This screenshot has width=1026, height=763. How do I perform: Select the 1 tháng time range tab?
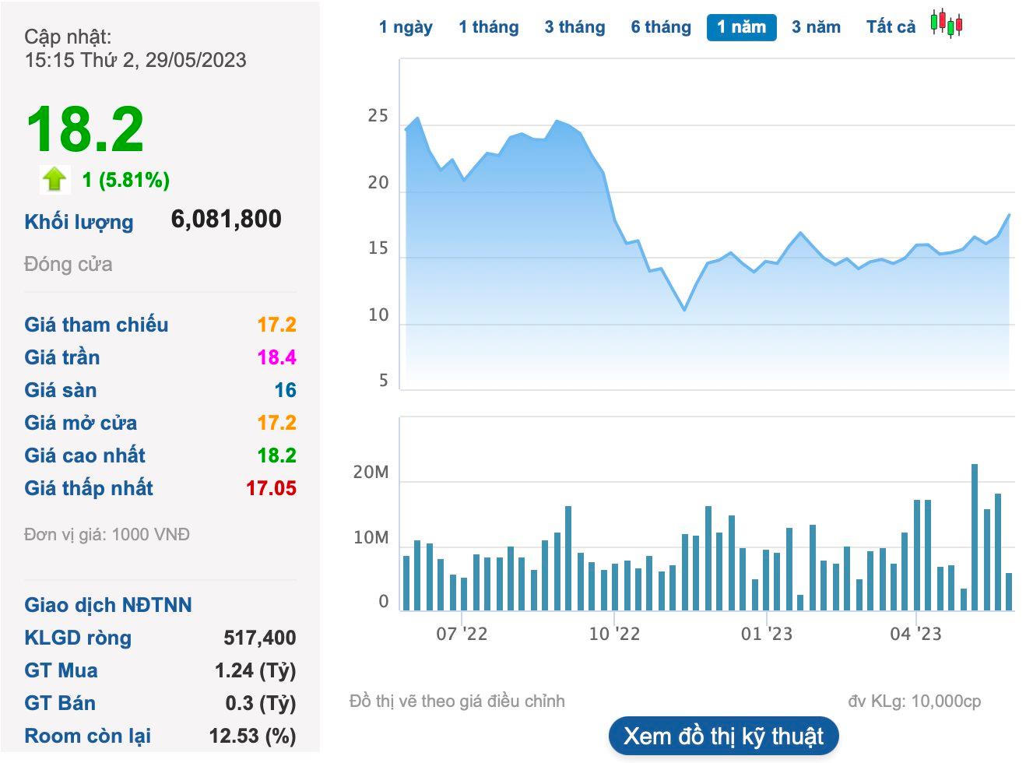(488, 27)
